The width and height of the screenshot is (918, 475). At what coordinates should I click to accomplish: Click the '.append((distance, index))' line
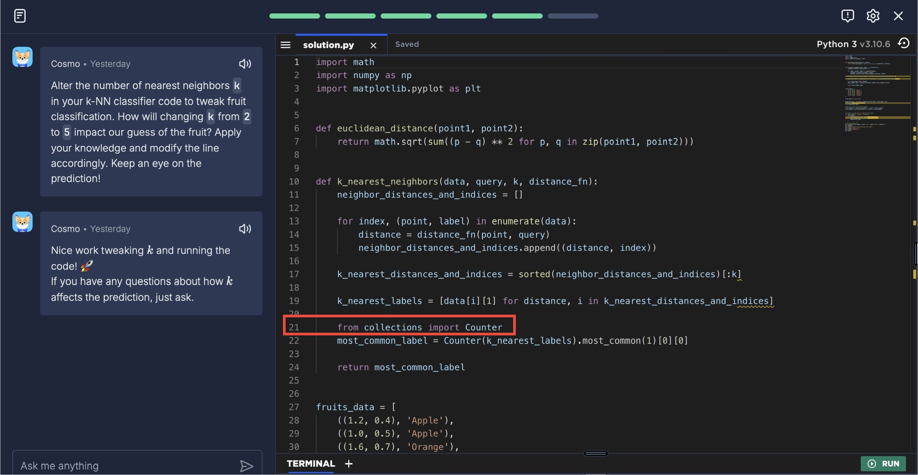point(507,248)
